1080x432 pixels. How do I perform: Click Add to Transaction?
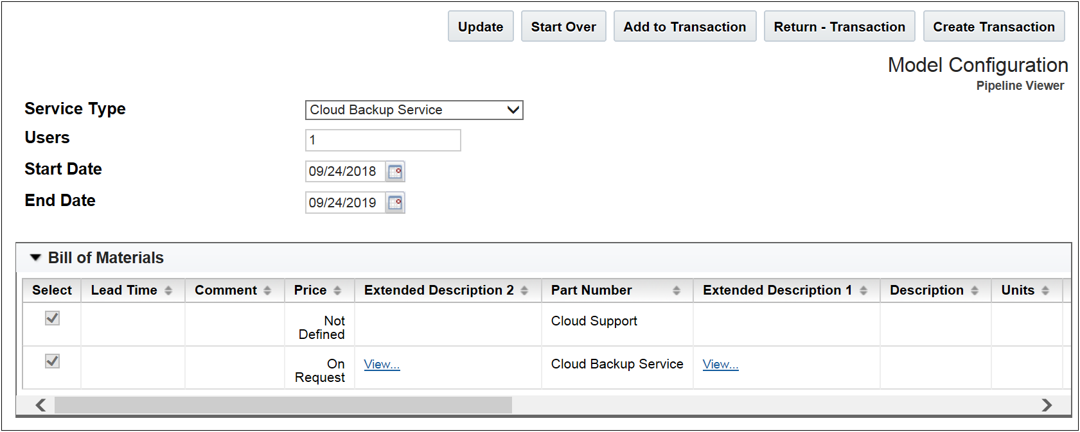(684, 27)
